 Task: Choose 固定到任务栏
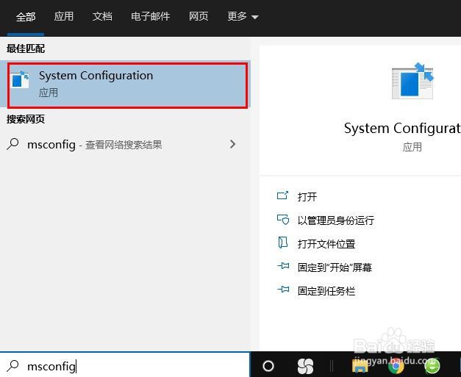[x=326, y=291]
